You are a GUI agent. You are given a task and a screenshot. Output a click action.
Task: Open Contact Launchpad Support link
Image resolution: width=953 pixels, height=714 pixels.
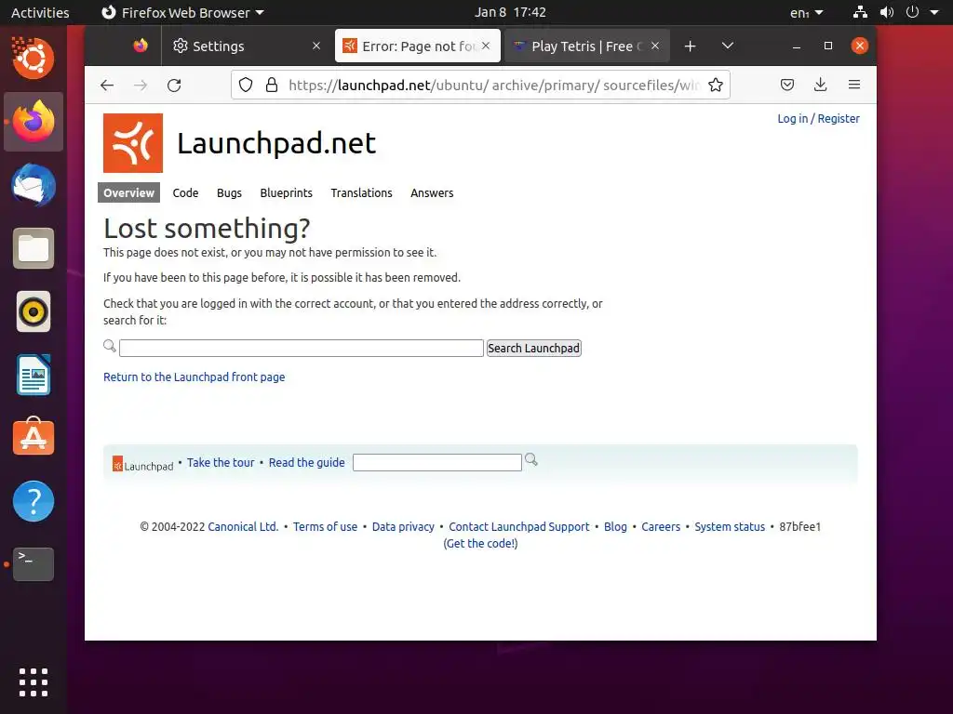(x=519, y=527)
